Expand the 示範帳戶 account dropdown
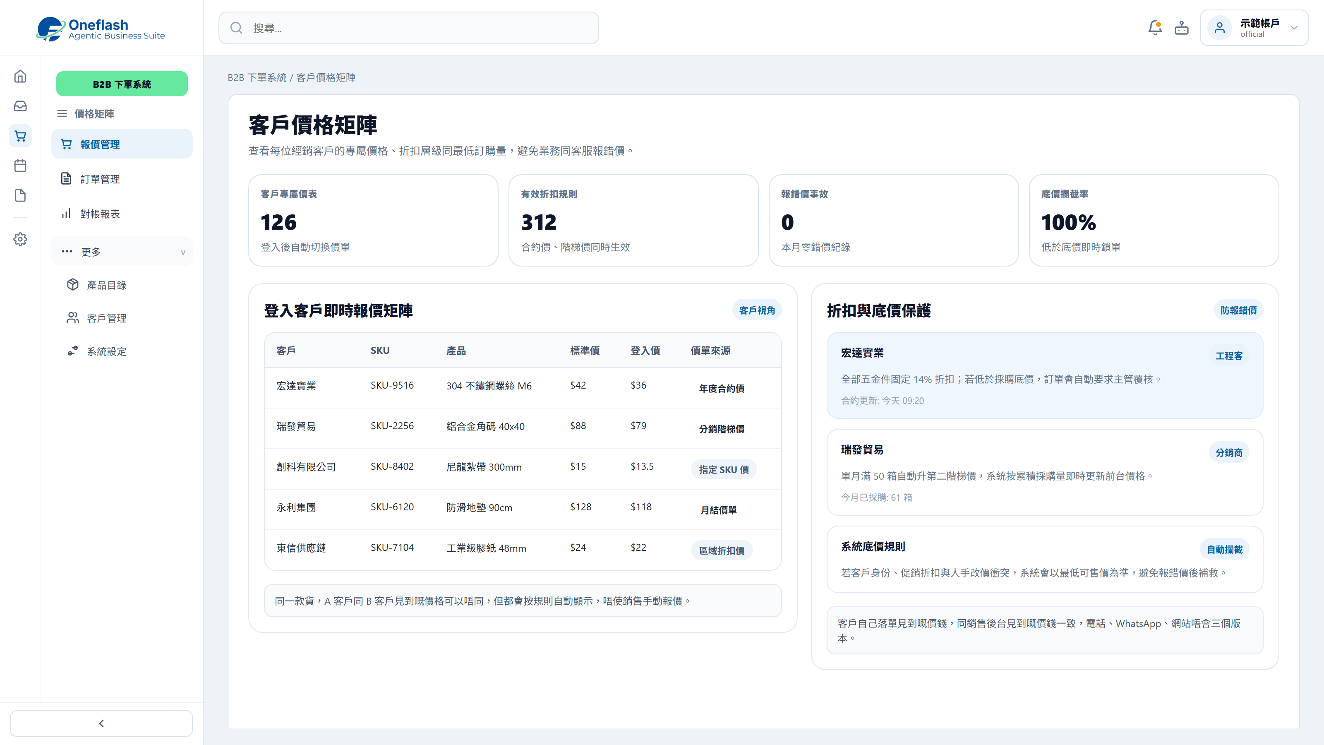 (1254, 28)
